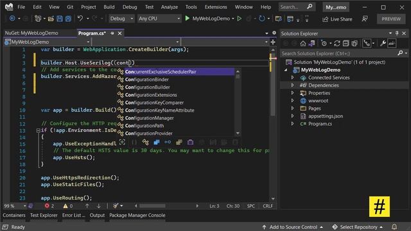
Task: Open the Undo history dropdown arrow
Action: (87, 19)
